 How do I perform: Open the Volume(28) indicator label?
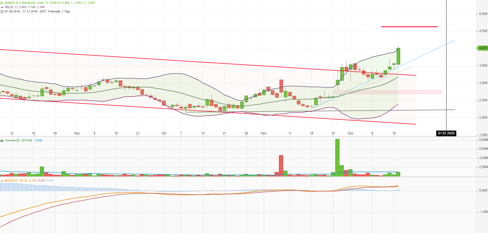point(12,140)
